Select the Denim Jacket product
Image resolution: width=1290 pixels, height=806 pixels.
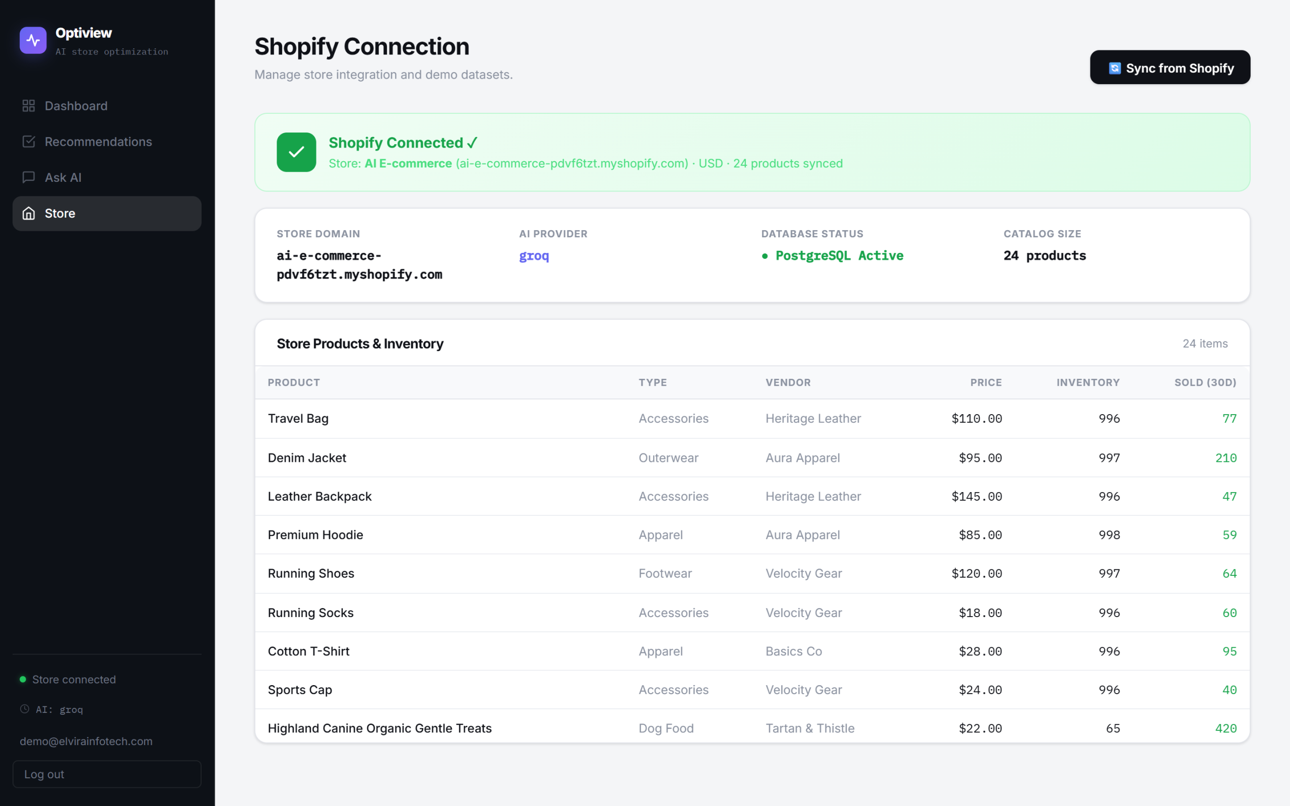pos(307,458)
